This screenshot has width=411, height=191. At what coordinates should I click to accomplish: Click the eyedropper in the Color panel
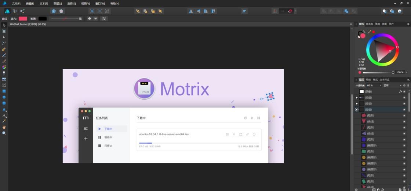[369, 32]
